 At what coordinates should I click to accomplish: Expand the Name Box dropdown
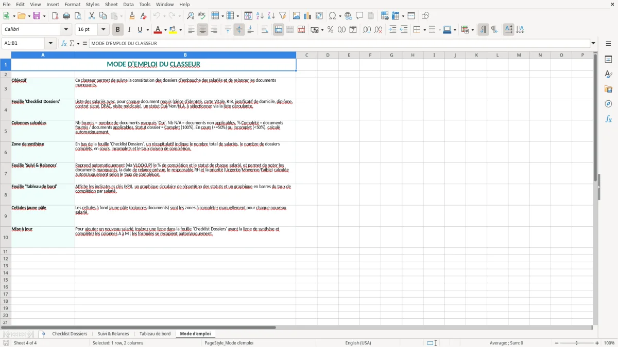pyautogui.click(x=50, y=44)
